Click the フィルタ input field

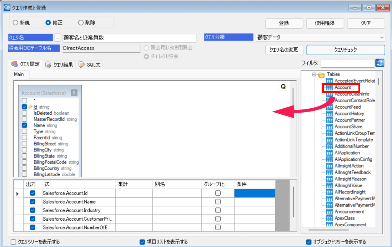(x=347, y=63)
